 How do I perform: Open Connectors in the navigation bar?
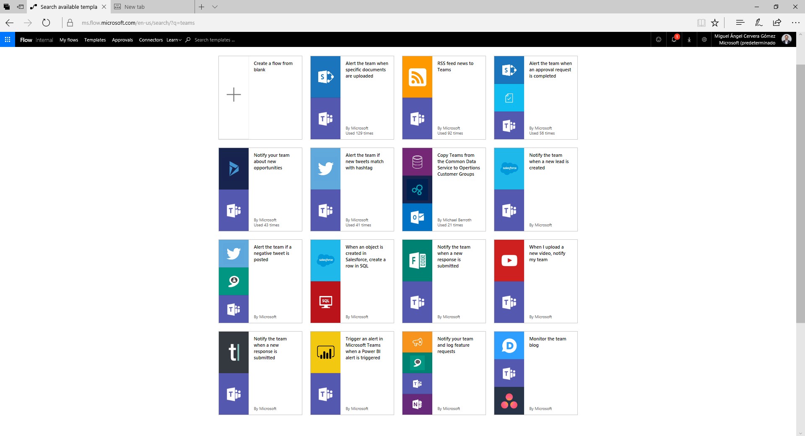click(x=151, y=40)
